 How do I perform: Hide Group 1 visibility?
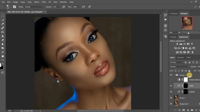pyautogui.click(x=171, y=98)
